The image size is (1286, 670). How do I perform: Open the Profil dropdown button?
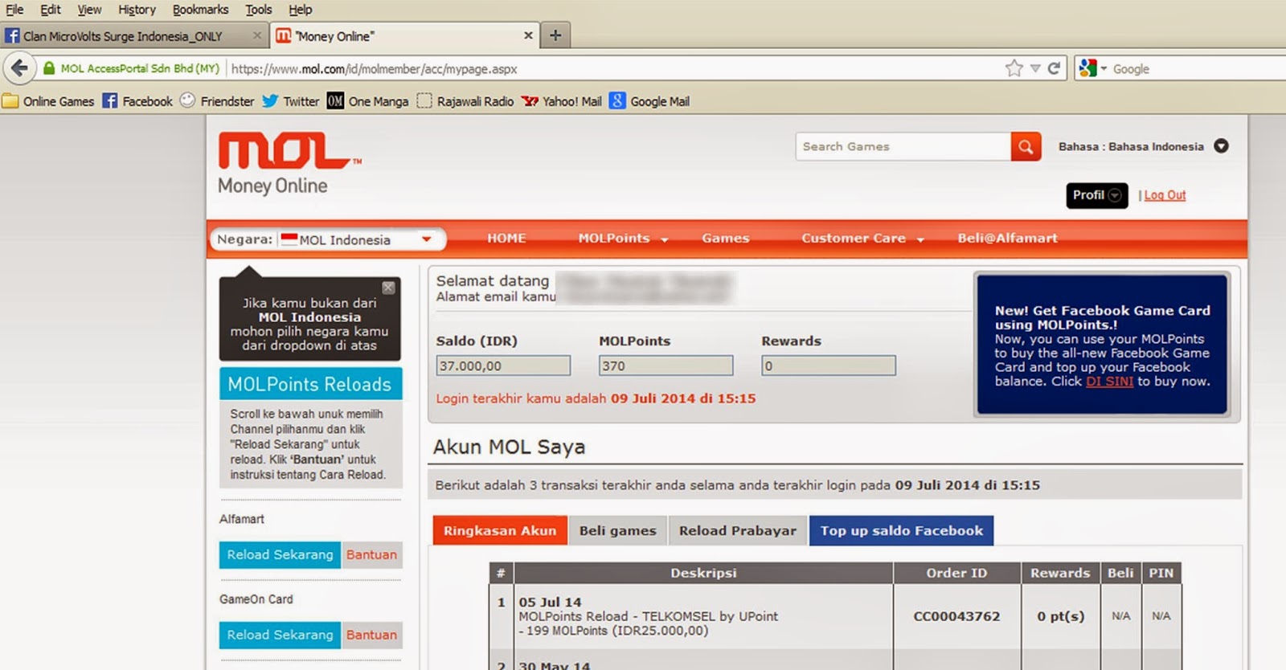(1096, 195)
